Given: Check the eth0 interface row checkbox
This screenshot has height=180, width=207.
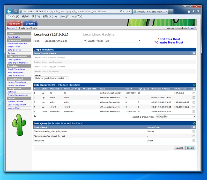Looking at the screenshot, I should 194,98.
